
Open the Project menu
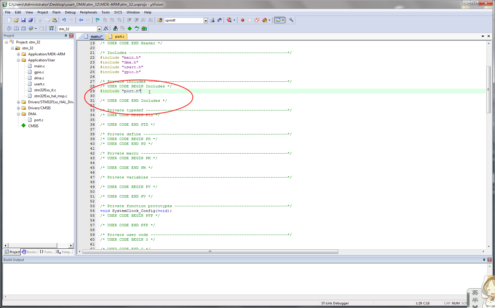click(43, 12)
